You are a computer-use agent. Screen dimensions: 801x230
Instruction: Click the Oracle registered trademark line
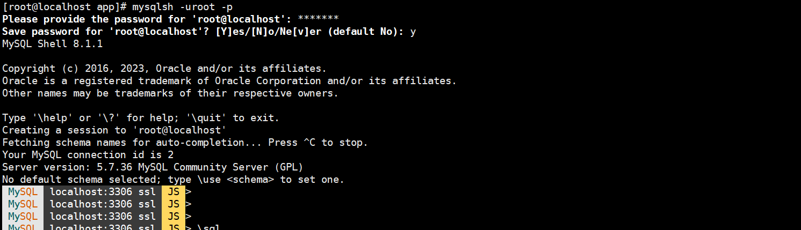229,81
